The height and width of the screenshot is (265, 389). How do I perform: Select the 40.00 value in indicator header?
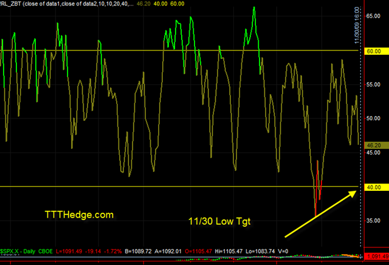click(160, 4)
